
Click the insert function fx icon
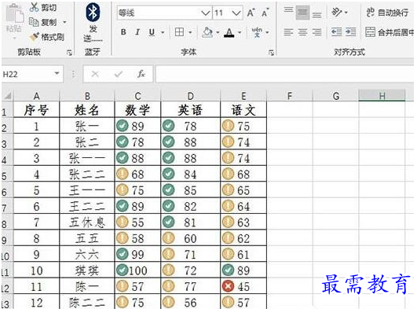click(x=141, y=74)
